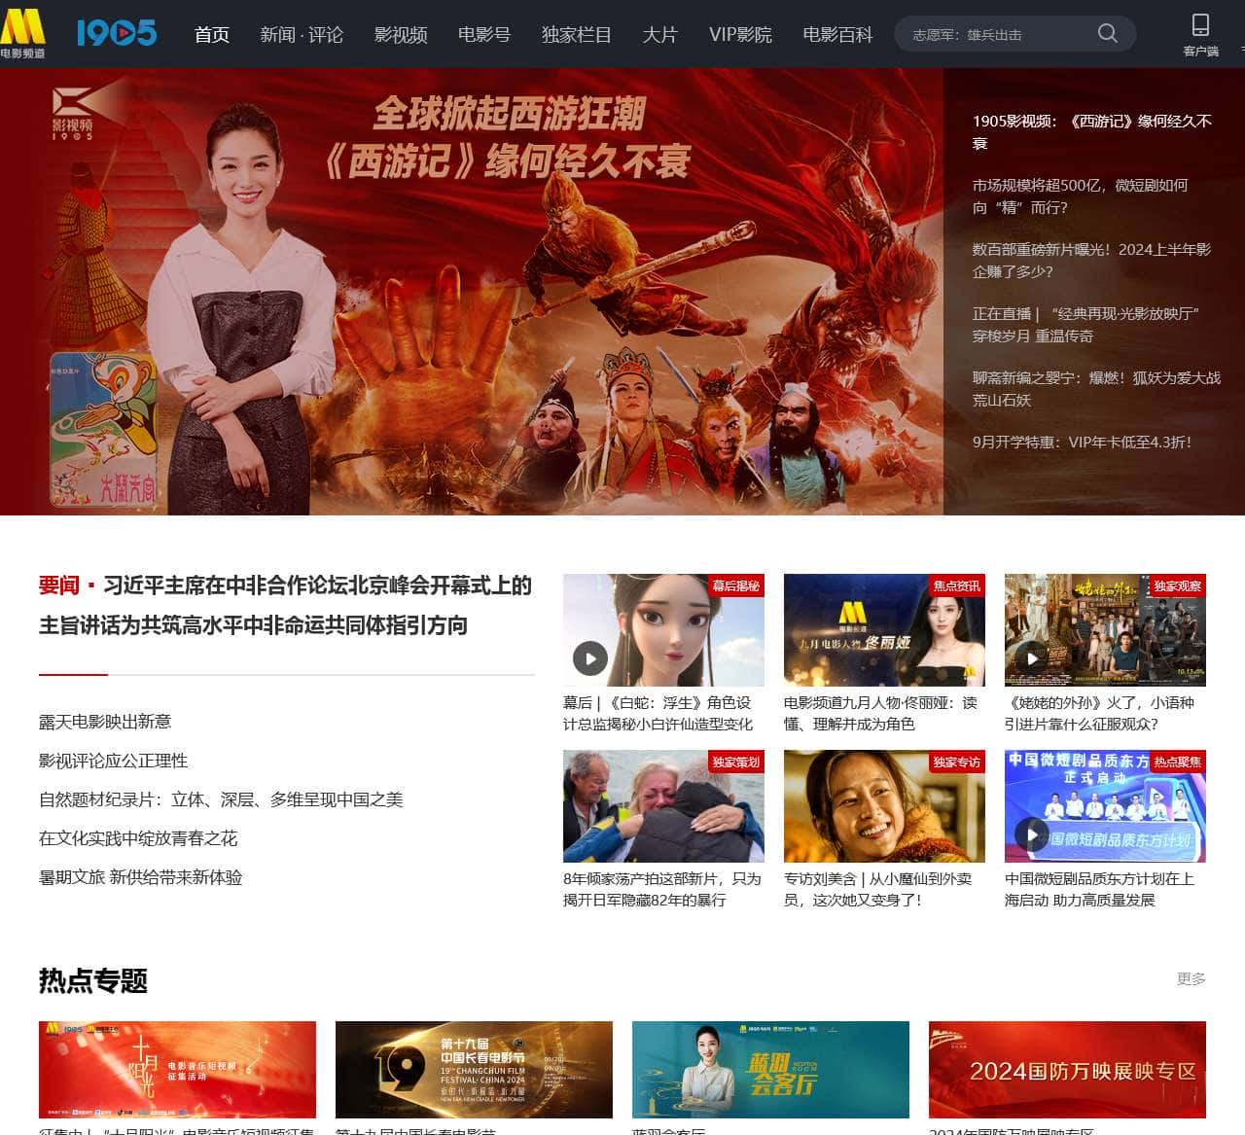Open the 大片 section

pyautogui.click(x=659, y=35)
